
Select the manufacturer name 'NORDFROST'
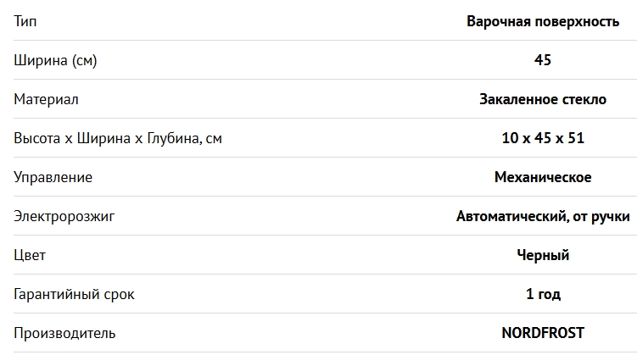click(x=543, y=333)
